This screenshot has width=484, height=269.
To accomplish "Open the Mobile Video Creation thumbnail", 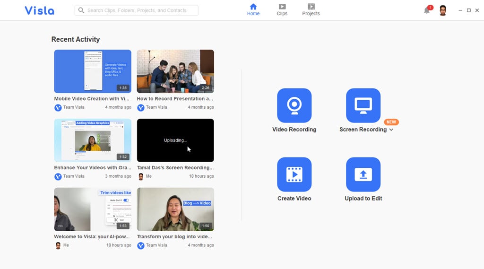I will click(x=93, y=71).
